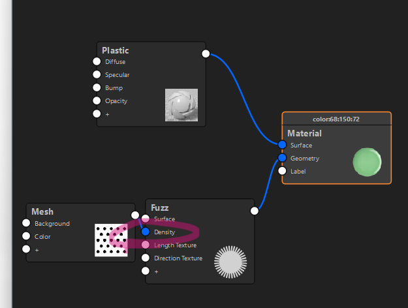Click the Direction Texture label on Fuzz
408x308 pixels.
click(x=178, y=258)
